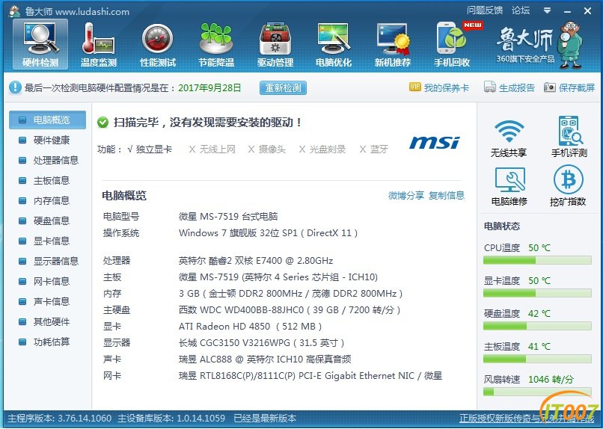Image resolution: width=603 pixels, height=429 pixels.
Task: Select 电脑概览 in the sidebar
Action: click(47, 120)
